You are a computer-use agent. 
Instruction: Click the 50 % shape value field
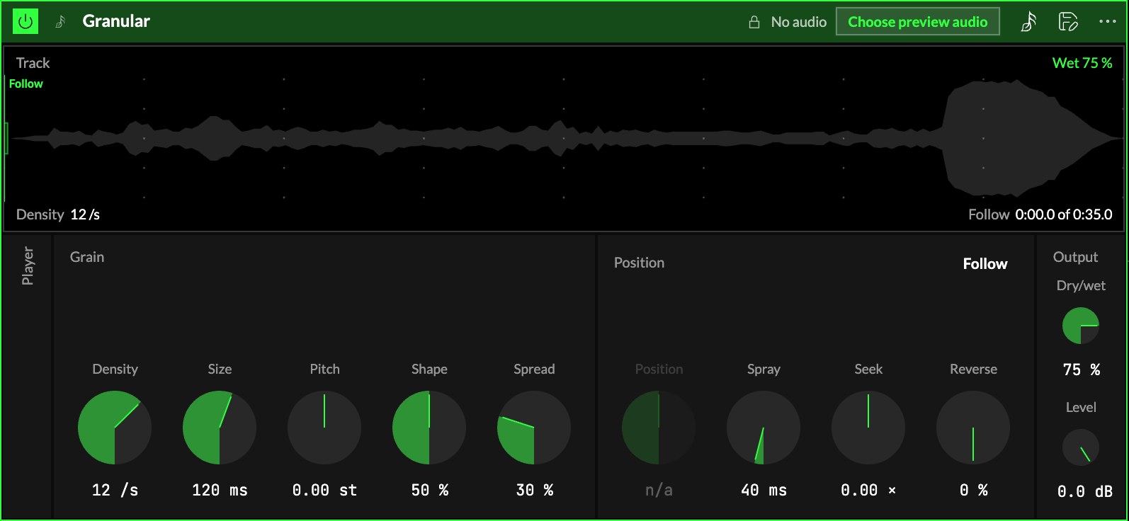pos(429,490)
